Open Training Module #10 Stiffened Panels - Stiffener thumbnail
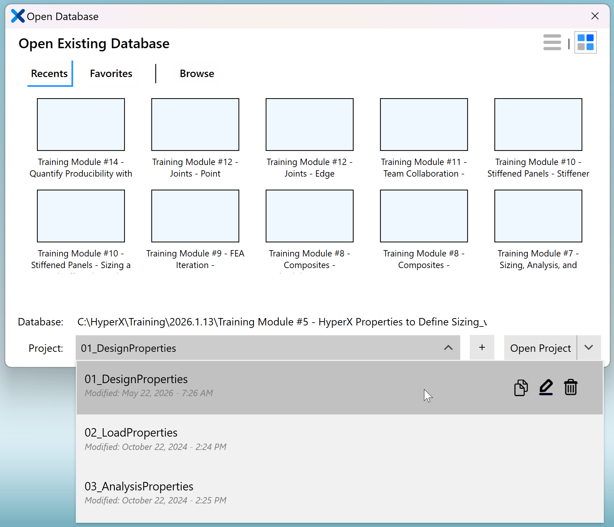 click(x=538, y=125)
